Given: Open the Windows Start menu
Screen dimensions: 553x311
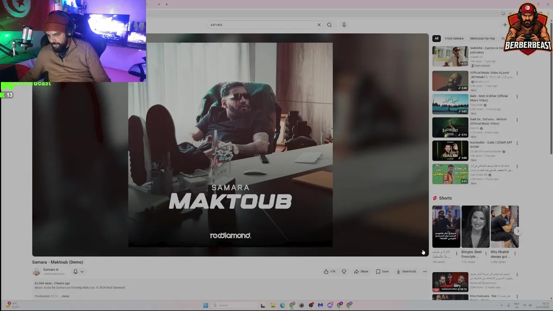Looking at the screenshot, I should [206, 305].
